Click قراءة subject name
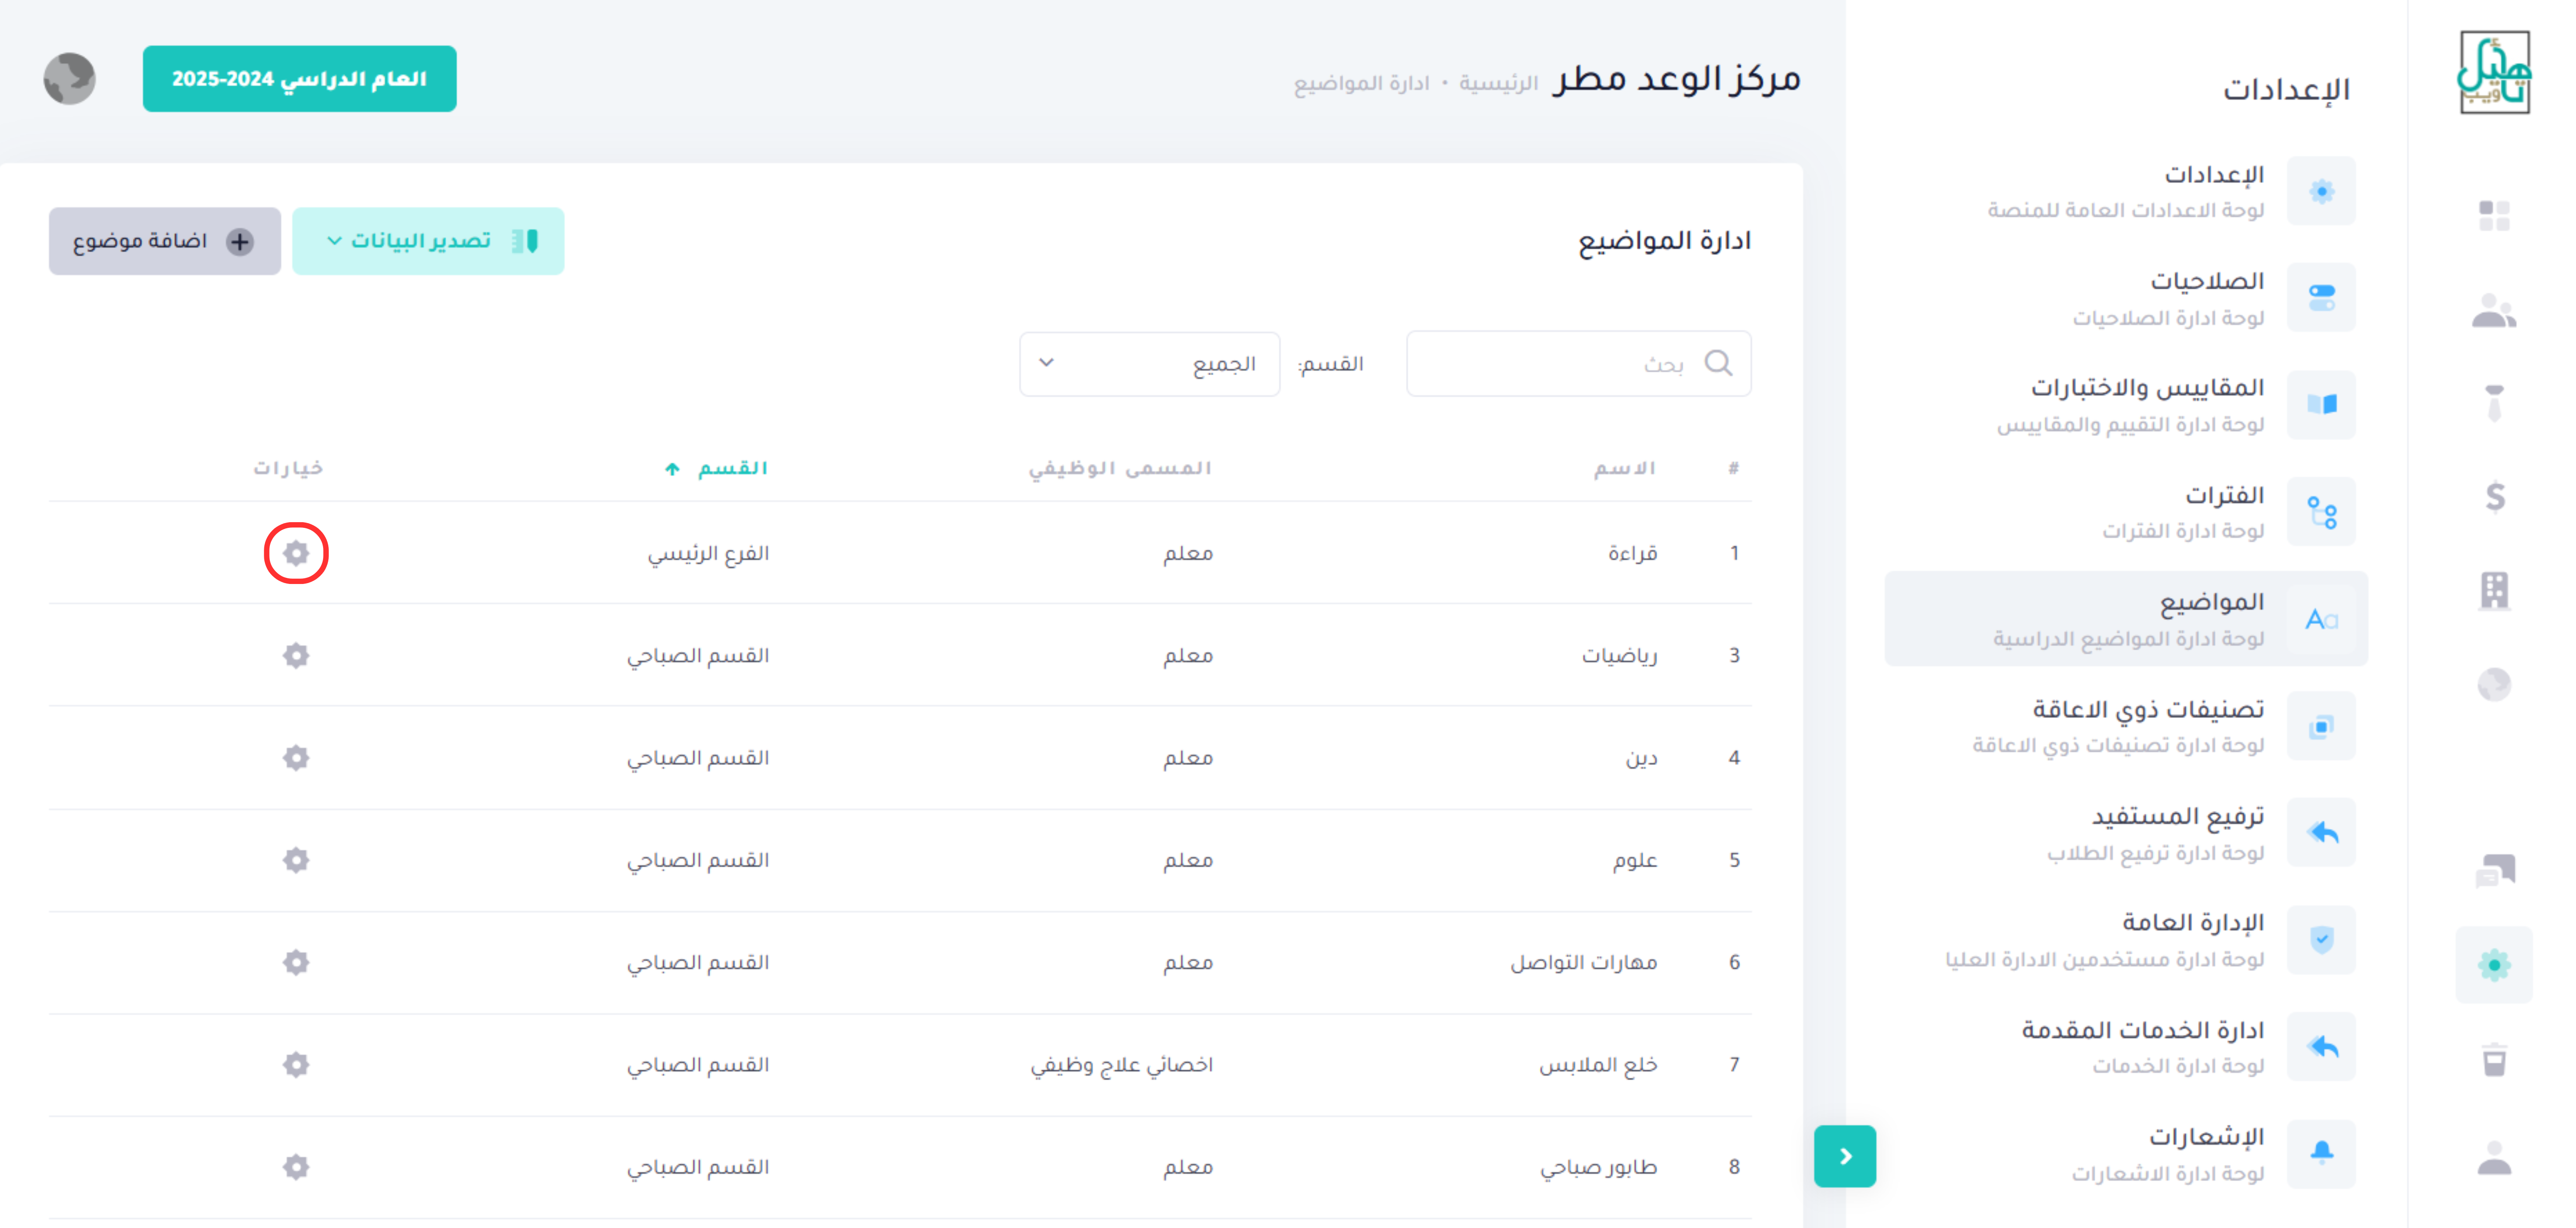This screenshot has height=1228, width=2576. click(x=1632, y=554)
